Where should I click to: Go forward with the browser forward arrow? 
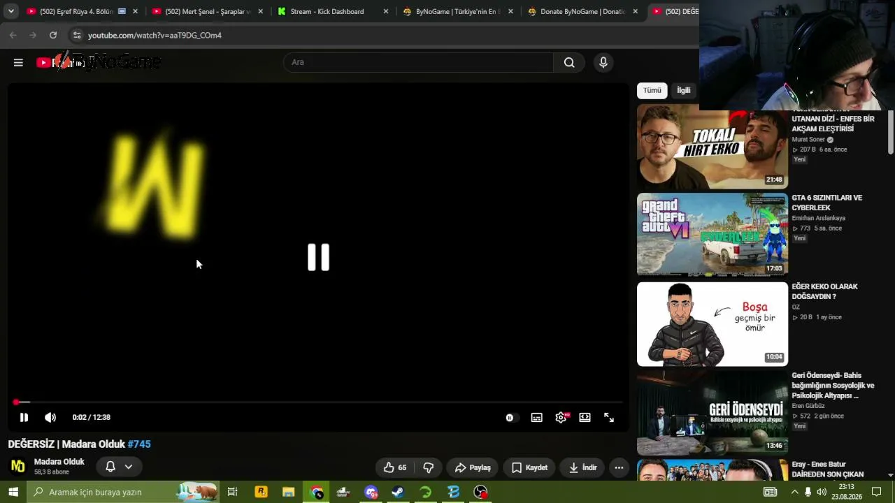(33, 35)
